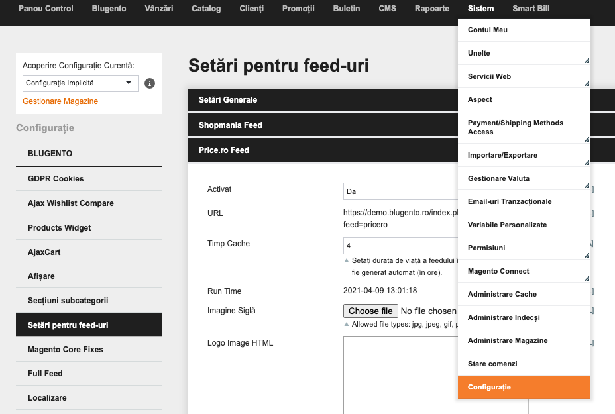The width and height of the screenshot is (615, 414).
Task: Click the Timp Cache input field
Action: coord(400,246)
